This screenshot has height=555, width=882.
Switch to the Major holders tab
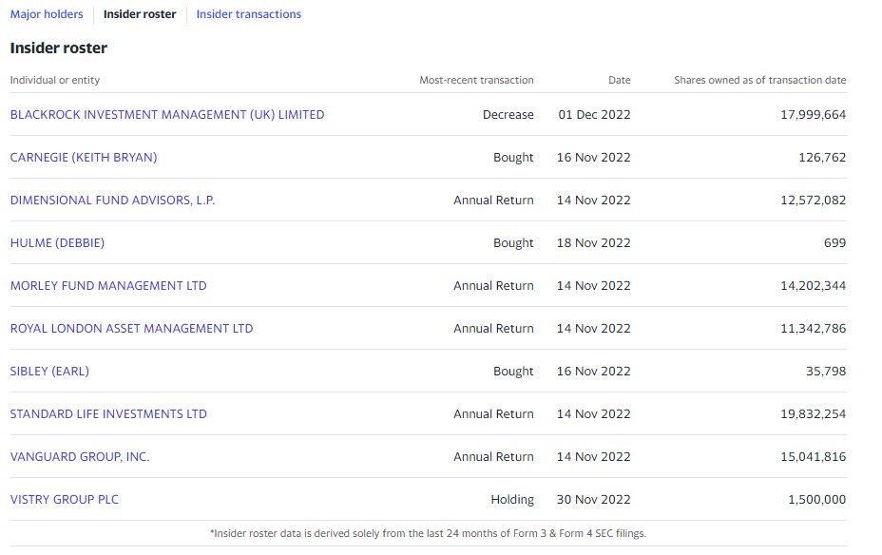pyautogui.click(x=47, y=14)
